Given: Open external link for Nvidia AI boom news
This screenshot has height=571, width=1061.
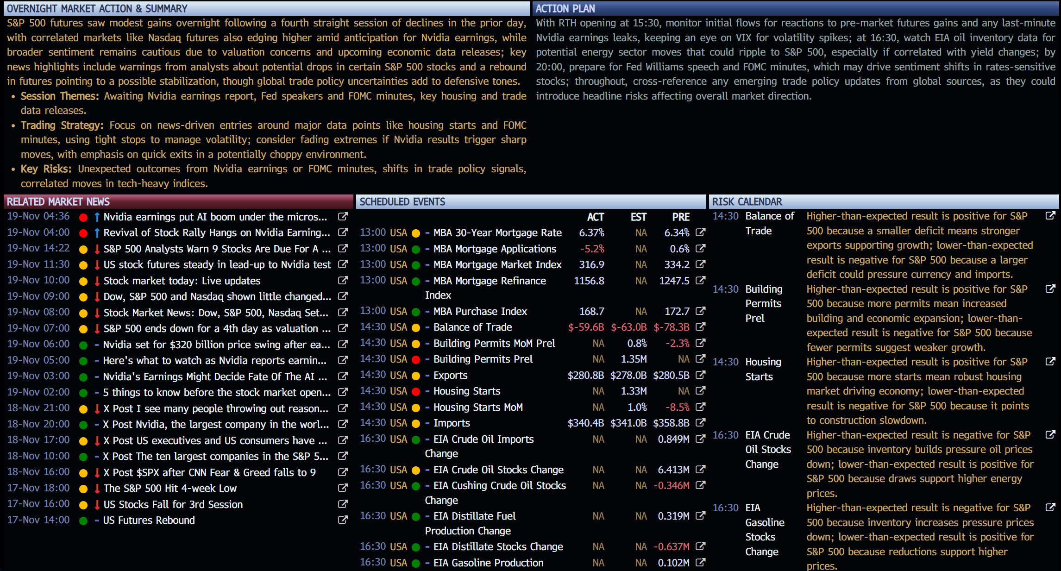Looking at the screenshot, I should (343, 217).
